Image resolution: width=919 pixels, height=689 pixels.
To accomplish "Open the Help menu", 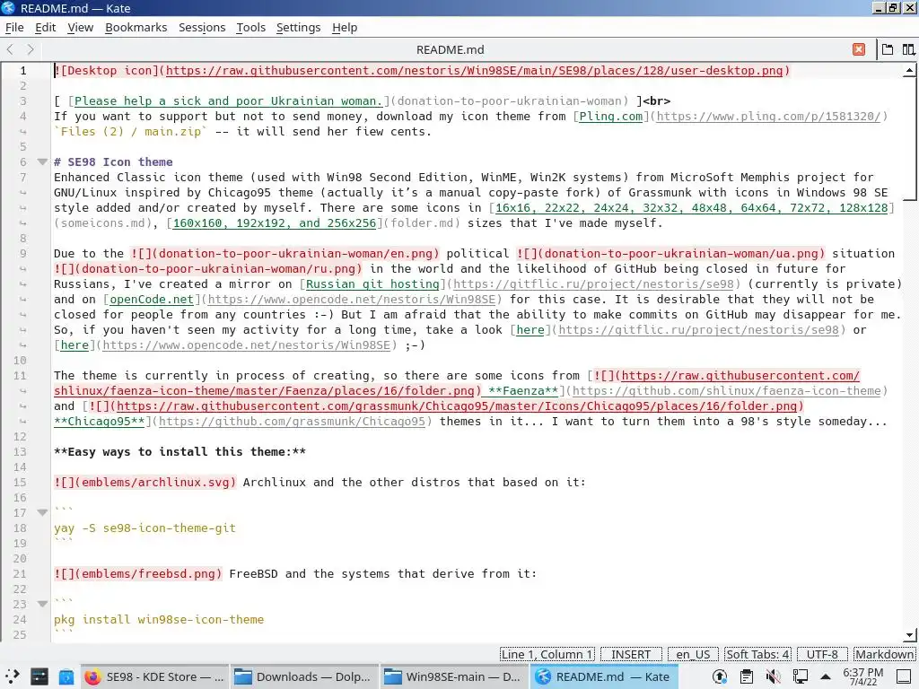I will 345,28.
